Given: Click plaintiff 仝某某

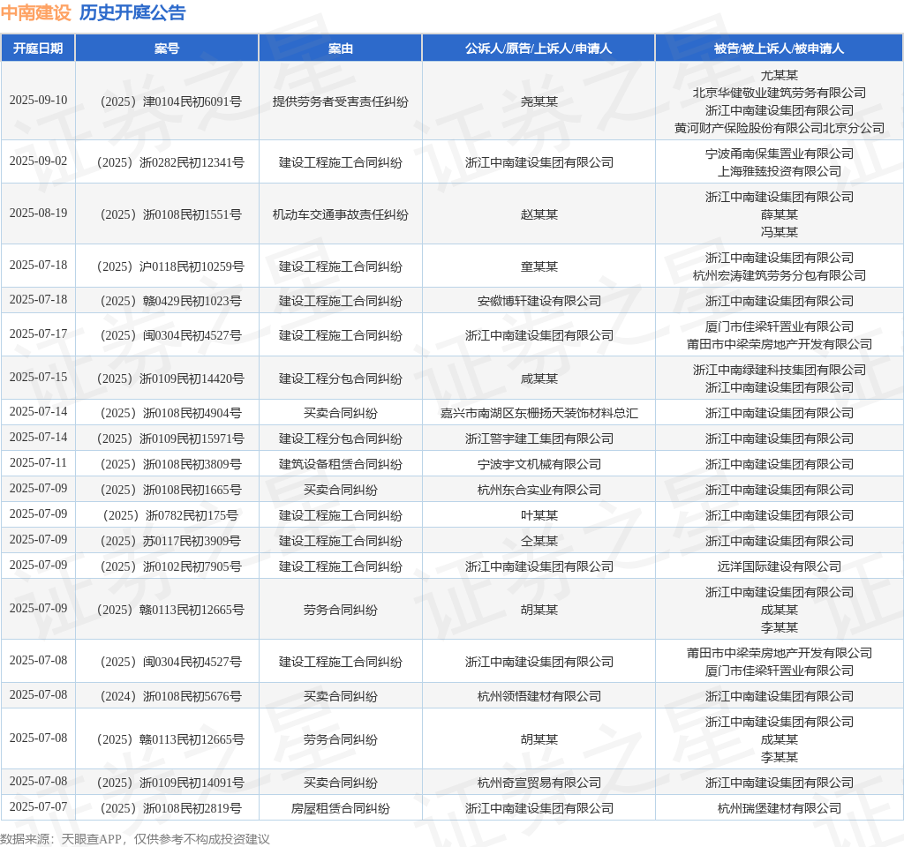Looking at the screenshot, I should click(539, 542).
